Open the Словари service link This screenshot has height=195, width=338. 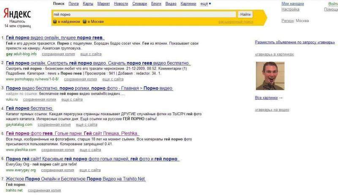click(139, 4)
